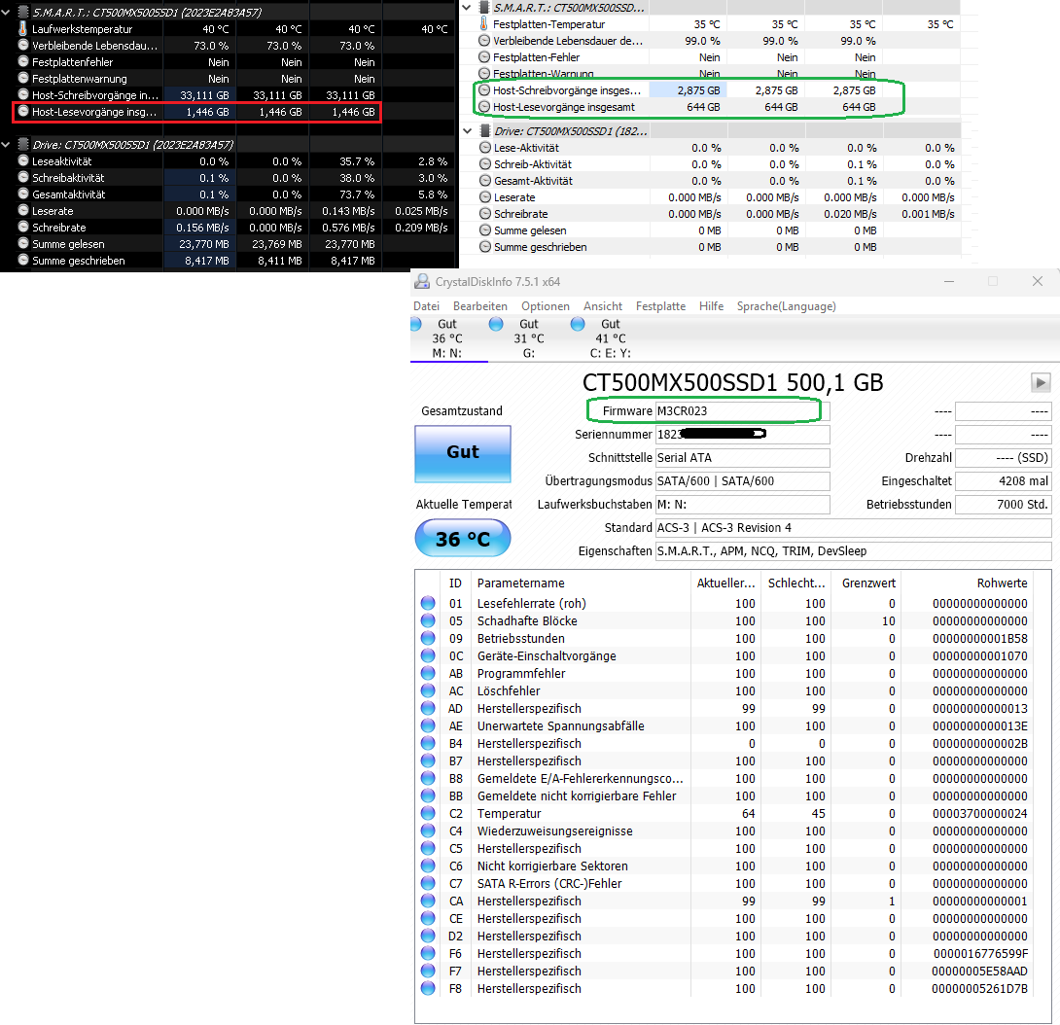Click the Schnittstelle field showing Serial ATA
Screen dimensions: 1060x1025
(x=742, y=458)
